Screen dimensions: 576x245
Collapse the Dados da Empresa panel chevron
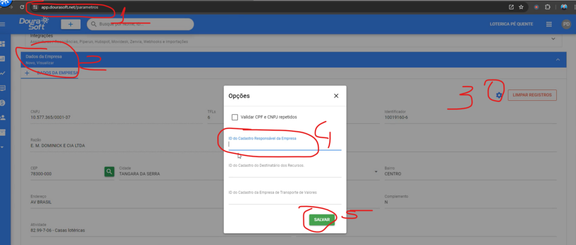click(557, 60)
